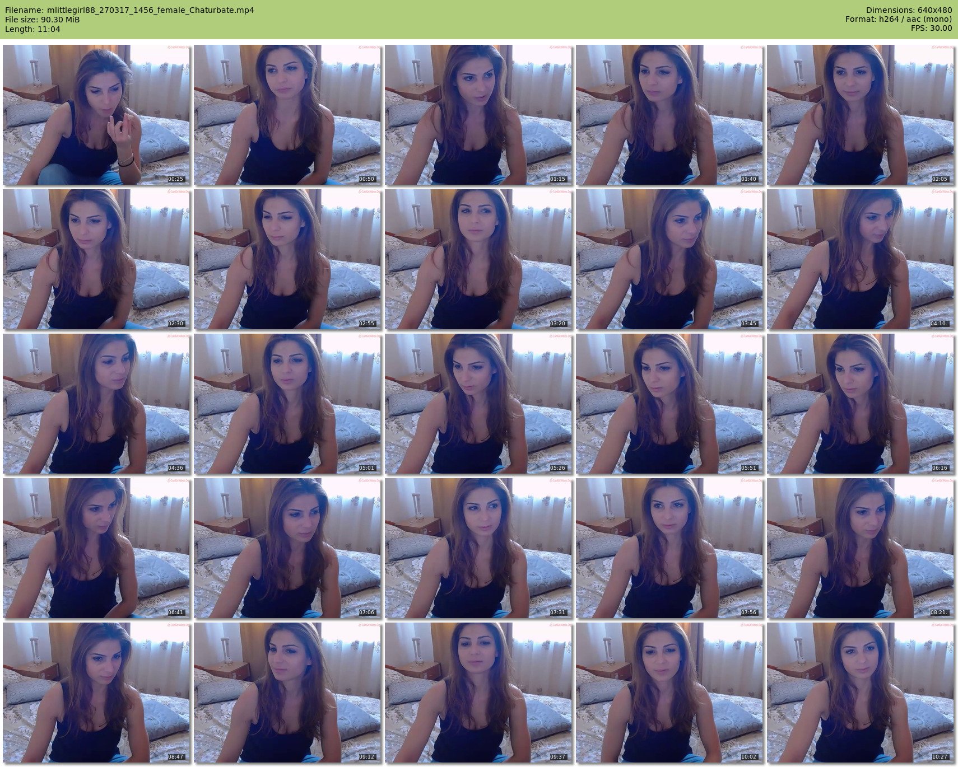Open the thumbnail stamped 01:15
958x767 pixels.
pos(478,115)
